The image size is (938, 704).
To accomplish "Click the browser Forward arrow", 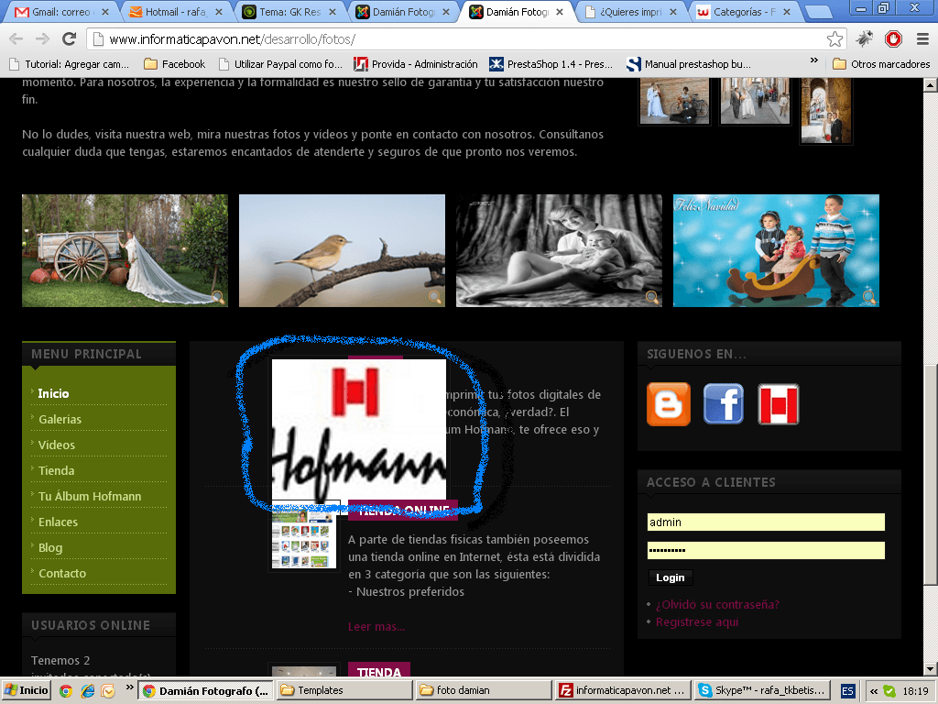I will tap(42, 39).
